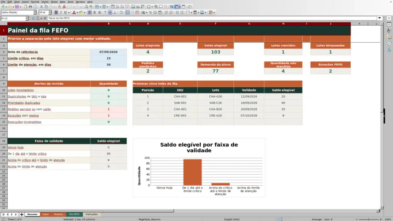Screen dimensions: 393x221
Task: Center text horizontally in the cell
Action: 94,12
